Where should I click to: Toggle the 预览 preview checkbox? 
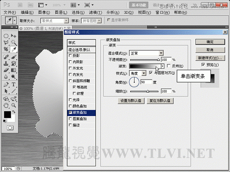click(x=203, y=64)
